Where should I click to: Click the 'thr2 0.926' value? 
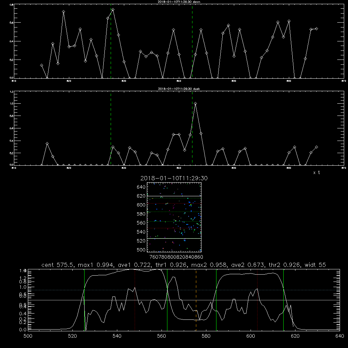[x=285, y=265]
